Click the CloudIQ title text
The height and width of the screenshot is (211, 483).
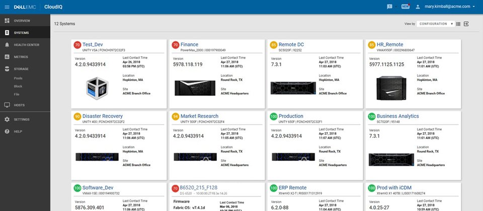pyautogui.click(x=53, y=7)
